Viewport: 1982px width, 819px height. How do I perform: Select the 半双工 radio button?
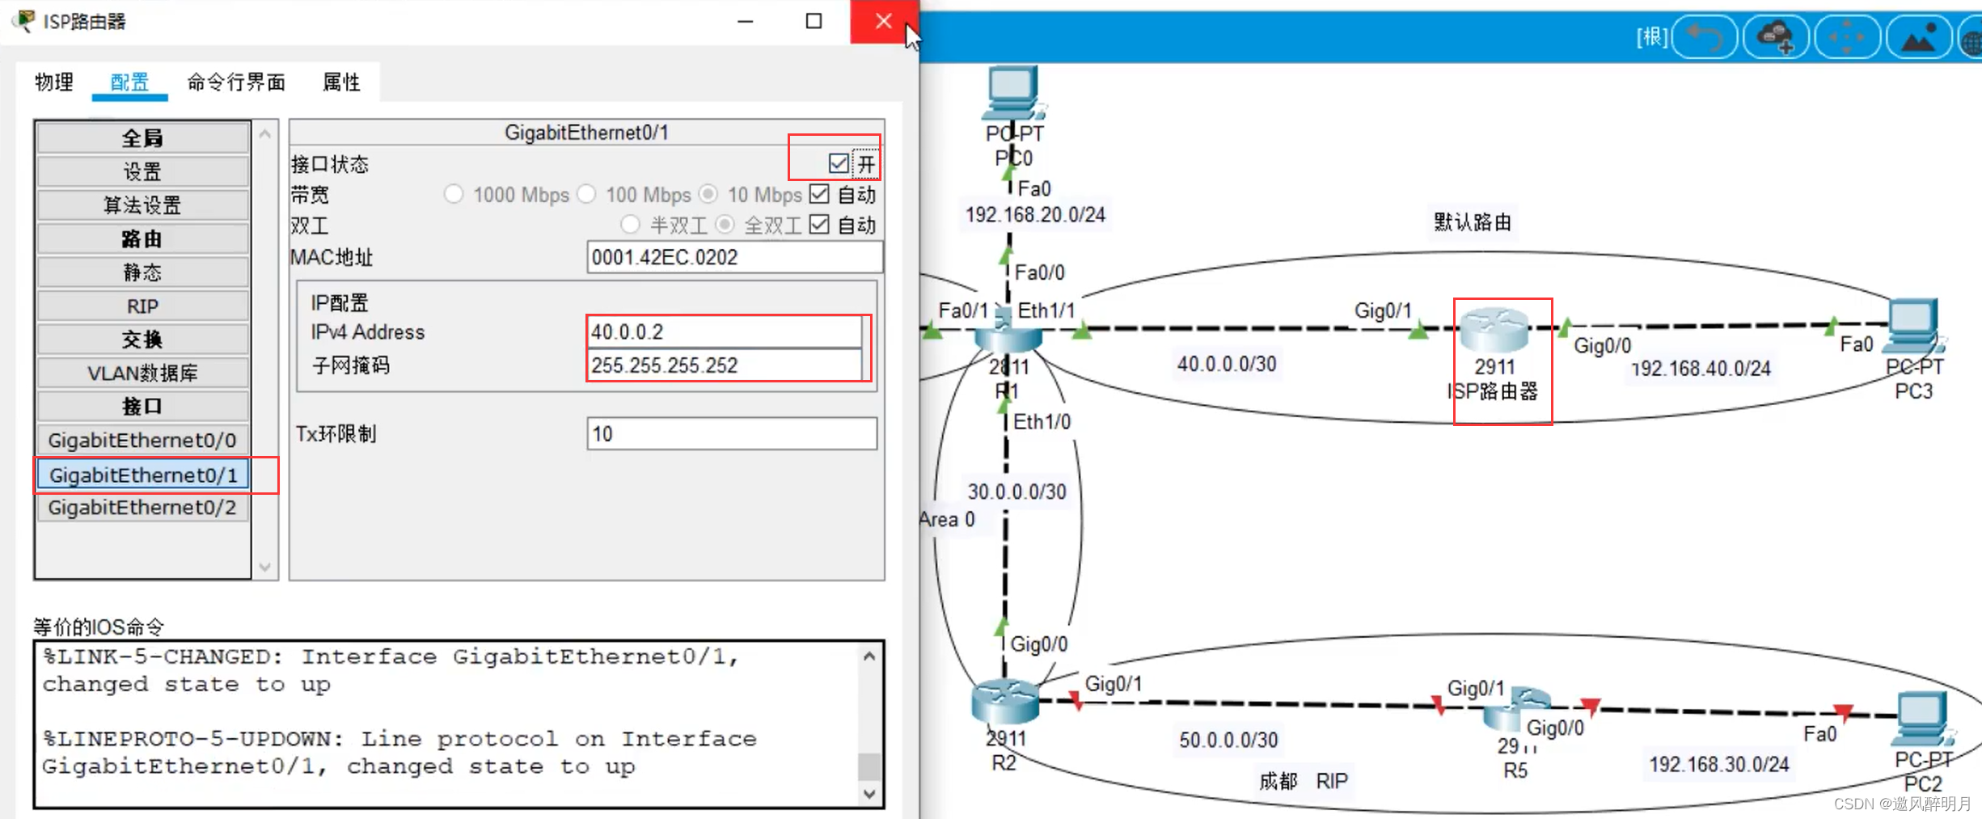(630, 225)
